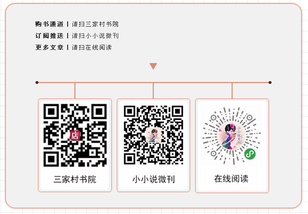Click the 请扫三家村书院 instruction text
This screenshot has height=214, width=308.
pos(95,24)
